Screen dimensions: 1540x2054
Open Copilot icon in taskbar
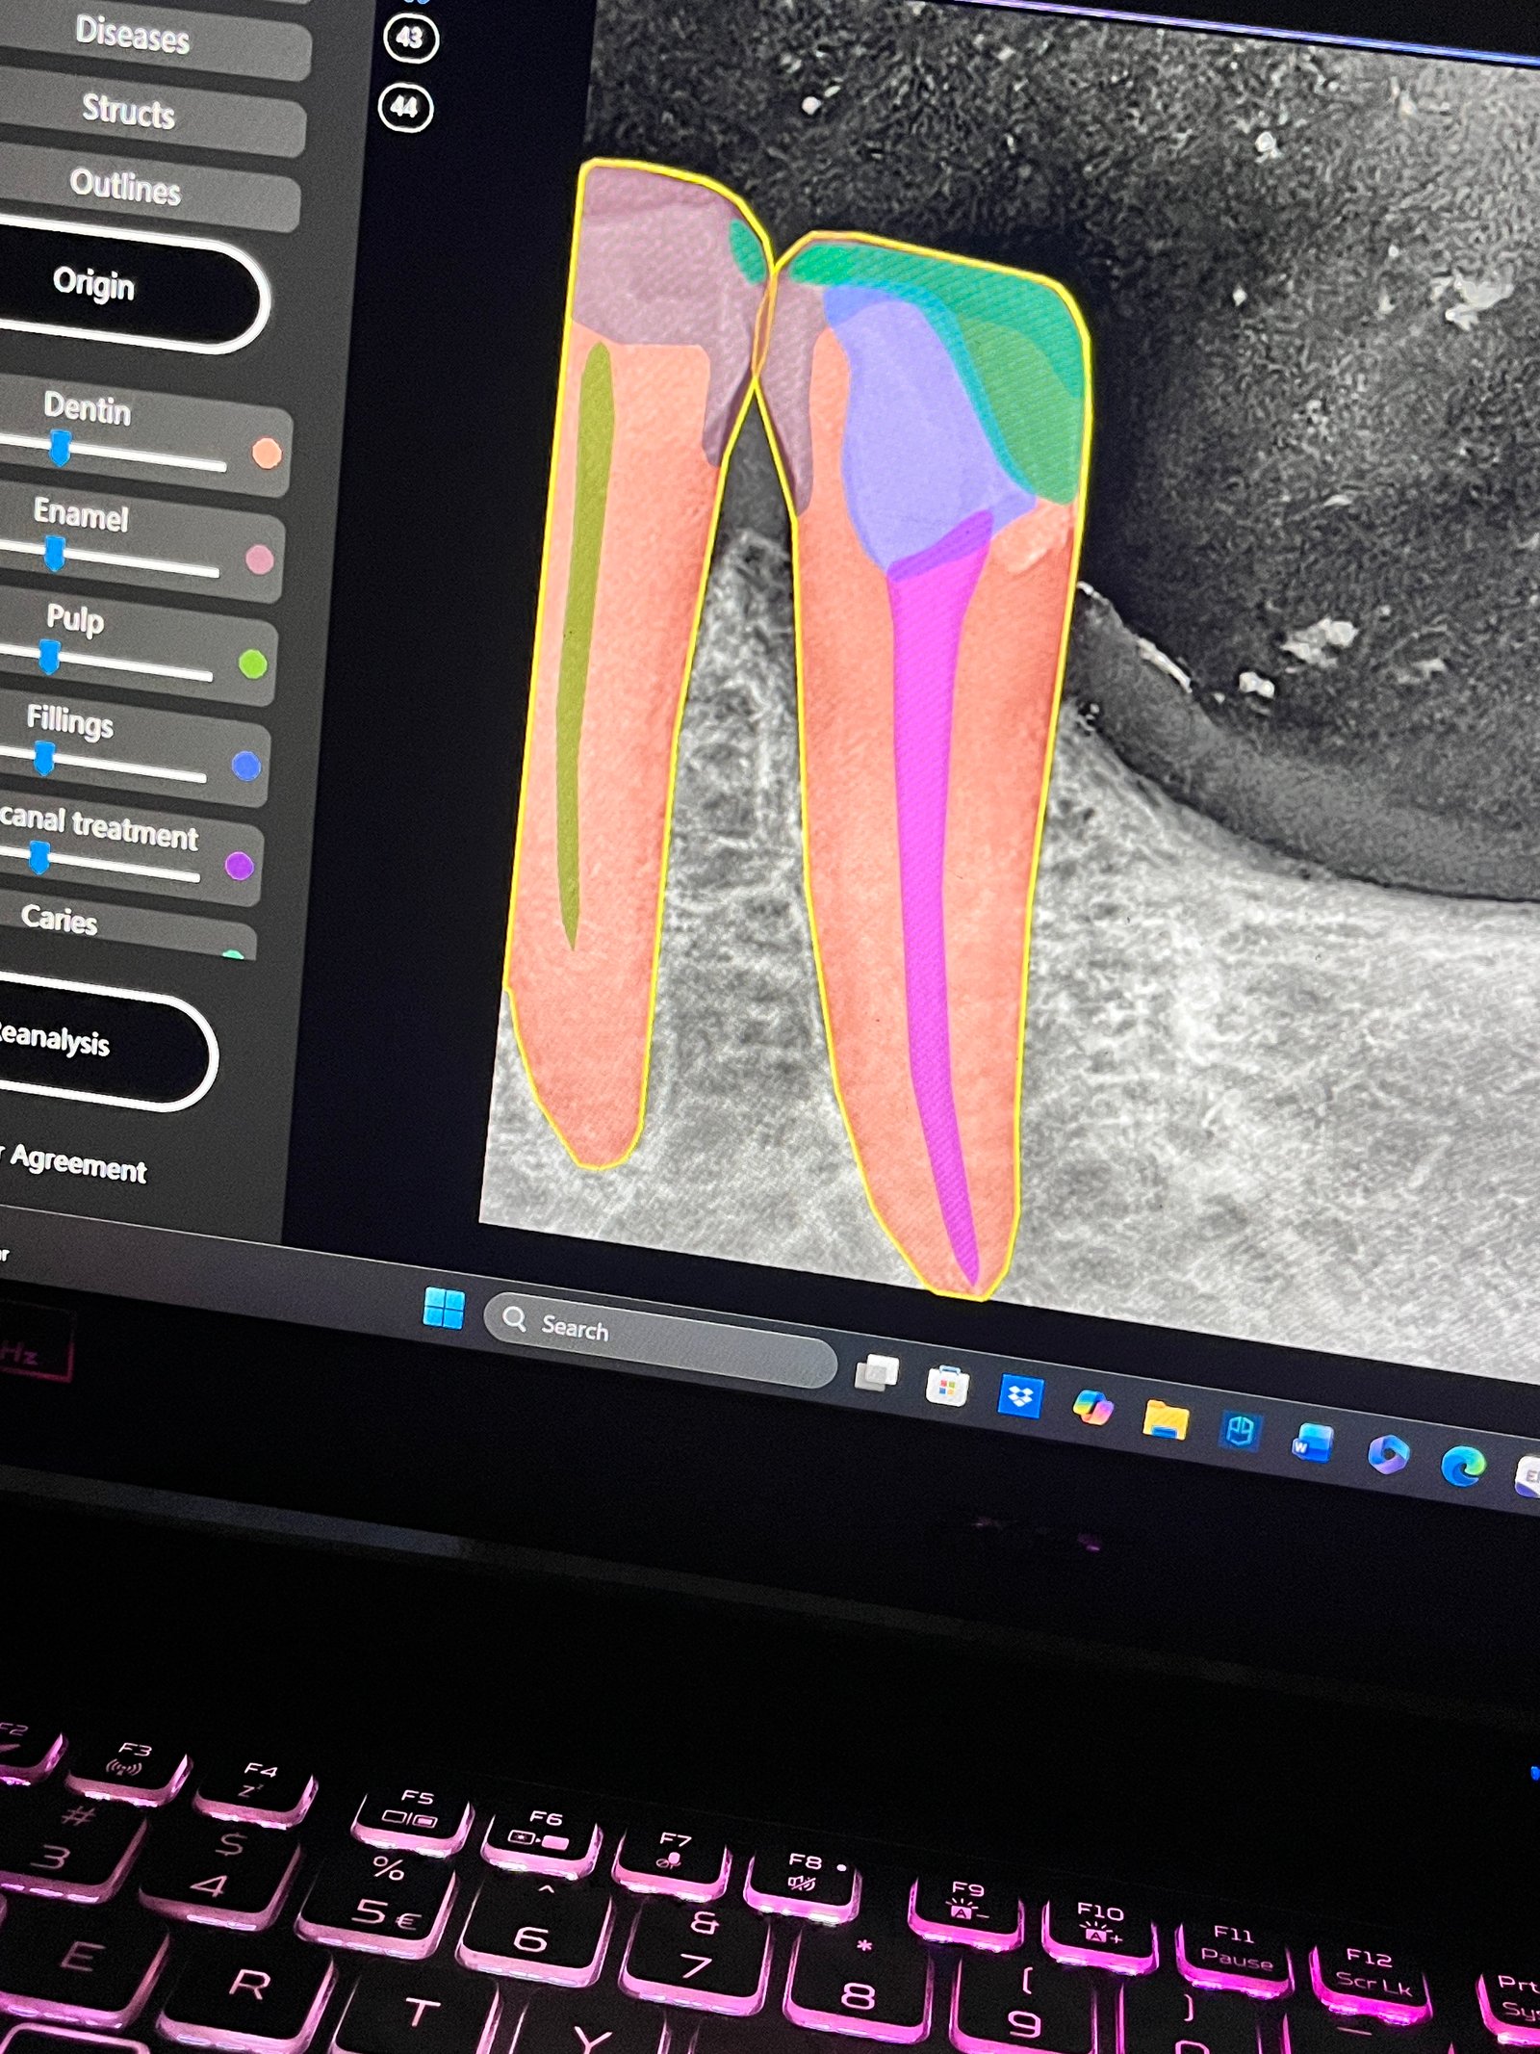pos(1092,1407)
